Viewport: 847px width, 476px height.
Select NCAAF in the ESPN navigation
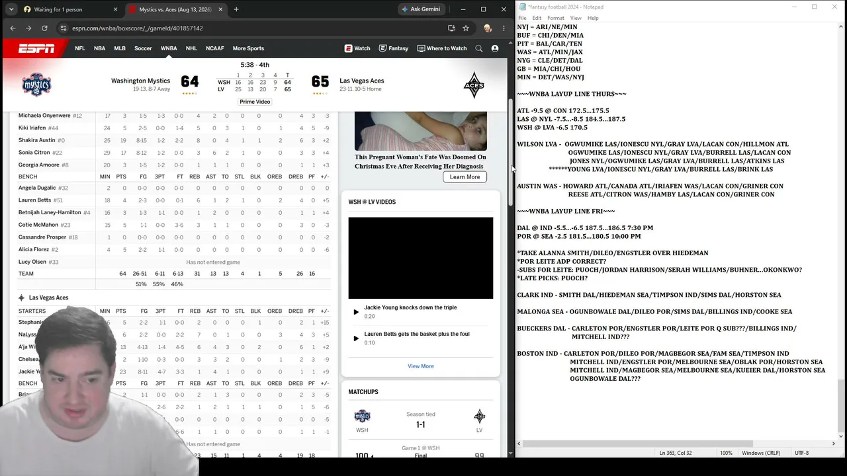tap(215, 48)
